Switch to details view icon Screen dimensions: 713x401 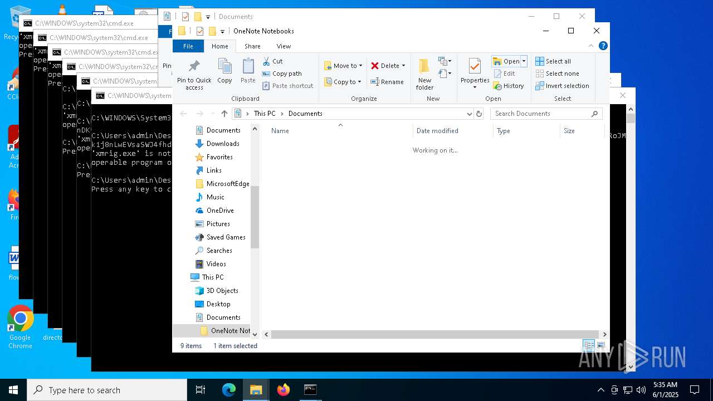pyautogui.click(x=589, y=346)
